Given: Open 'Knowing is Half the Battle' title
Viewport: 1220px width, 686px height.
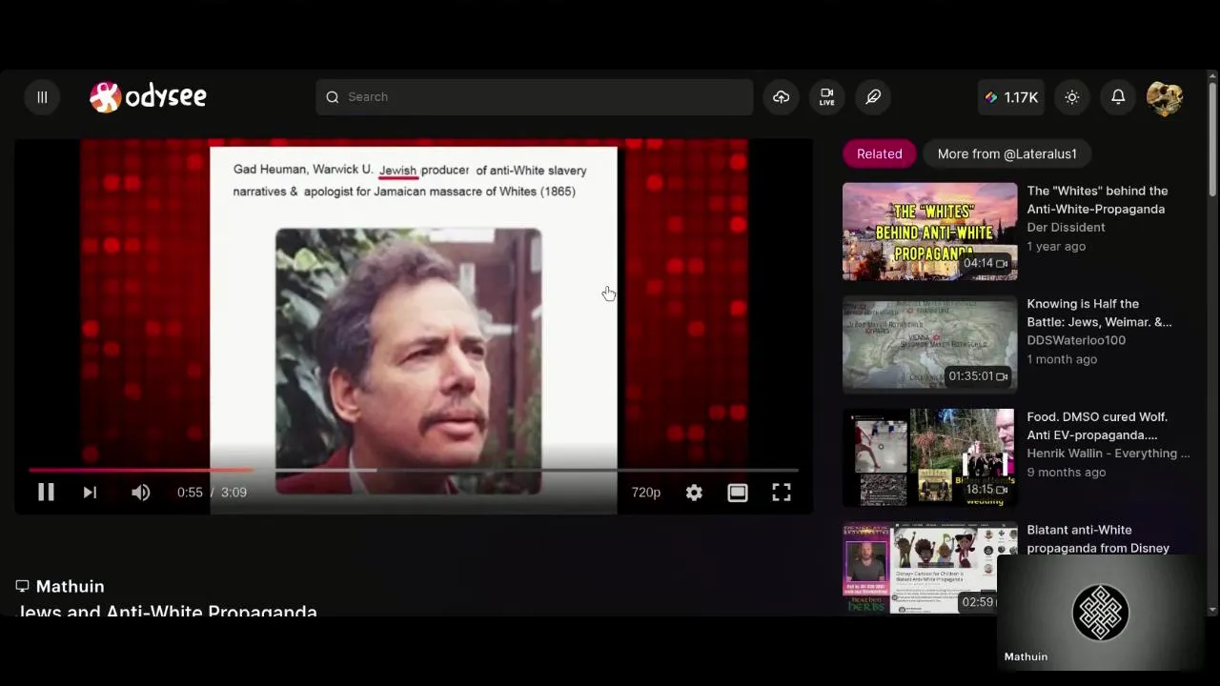Looking at the screenshot, I should point(1099,313).
